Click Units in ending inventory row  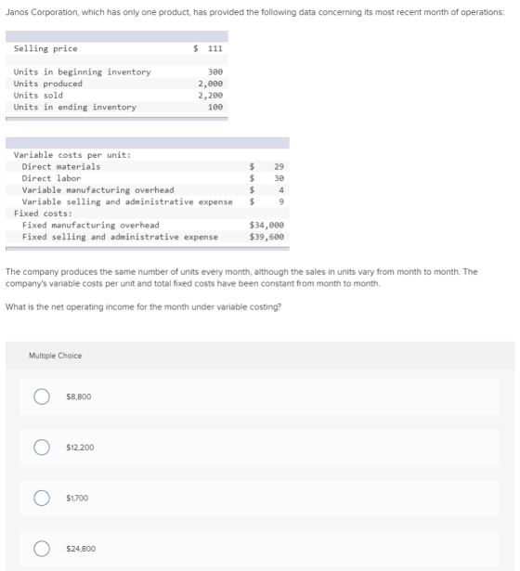coord(117,107)
